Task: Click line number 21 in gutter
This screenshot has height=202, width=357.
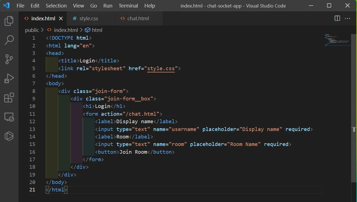Action: [32, 190]
